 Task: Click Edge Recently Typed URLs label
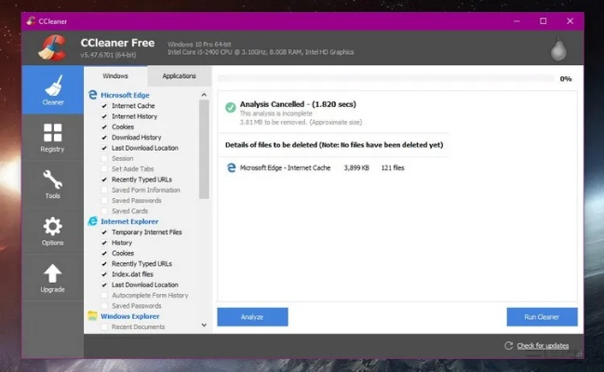coord(141,179)
